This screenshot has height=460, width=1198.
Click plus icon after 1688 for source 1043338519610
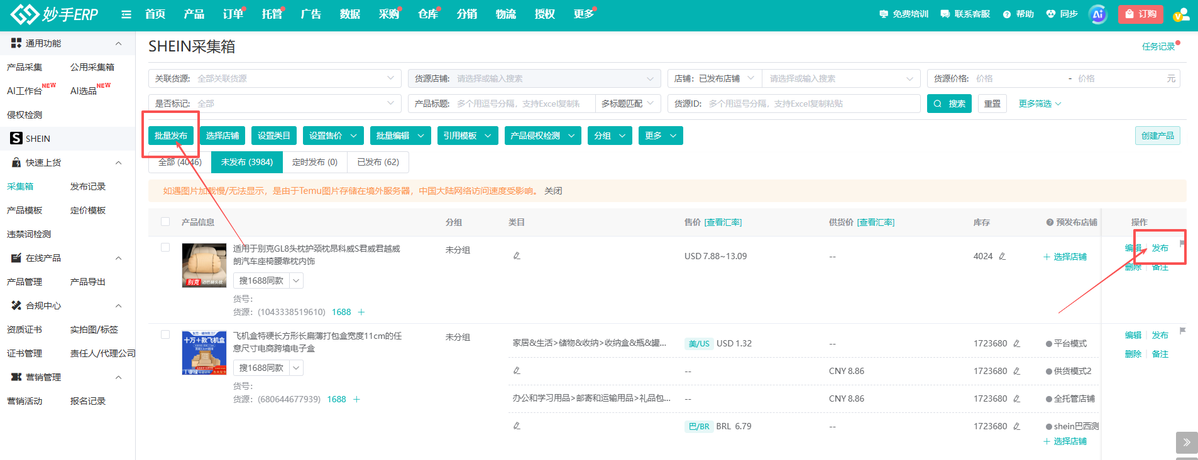click(361, 312)
